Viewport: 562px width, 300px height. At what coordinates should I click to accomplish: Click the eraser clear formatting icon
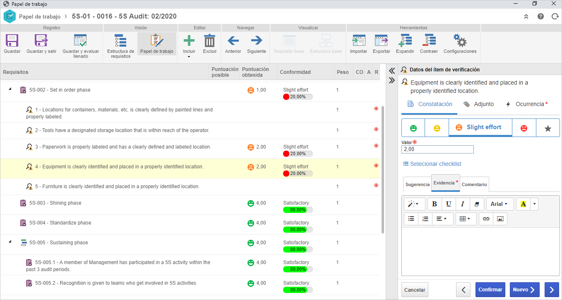click(476, 204)
